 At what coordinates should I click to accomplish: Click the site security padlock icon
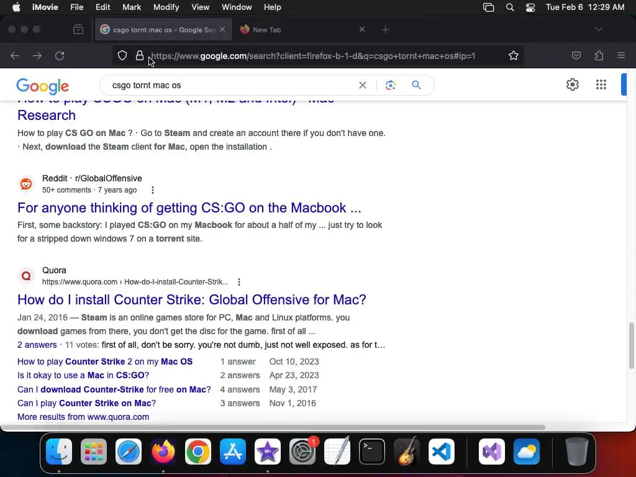[x=140, y=55]
